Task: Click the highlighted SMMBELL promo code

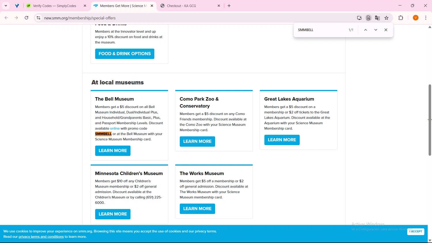Action: click(x=103, y=134)
